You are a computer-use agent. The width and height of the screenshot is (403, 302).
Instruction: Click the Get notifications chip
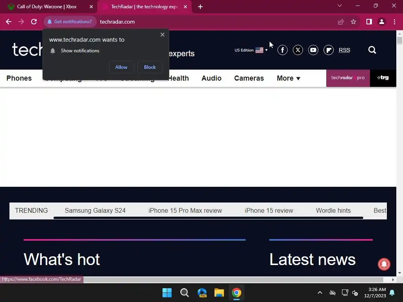pyautogui.click(x=70, y=22)
